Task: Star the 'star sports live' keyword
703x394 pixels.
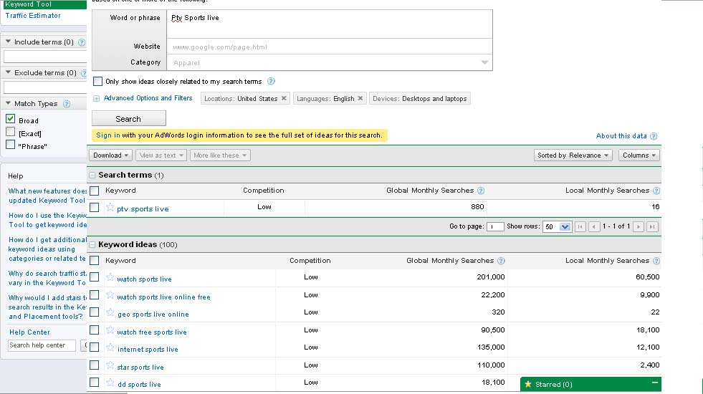Action: point(110,366)
